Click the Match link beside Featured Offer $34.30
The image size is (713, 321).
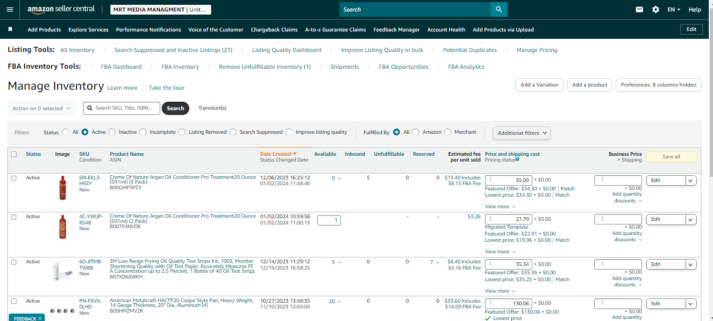coord(567,188)
